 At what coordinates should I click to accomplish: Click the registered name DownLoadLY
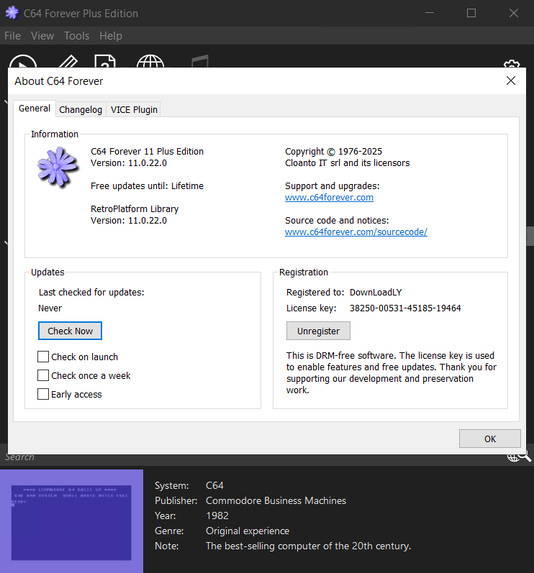pos(376,293)
